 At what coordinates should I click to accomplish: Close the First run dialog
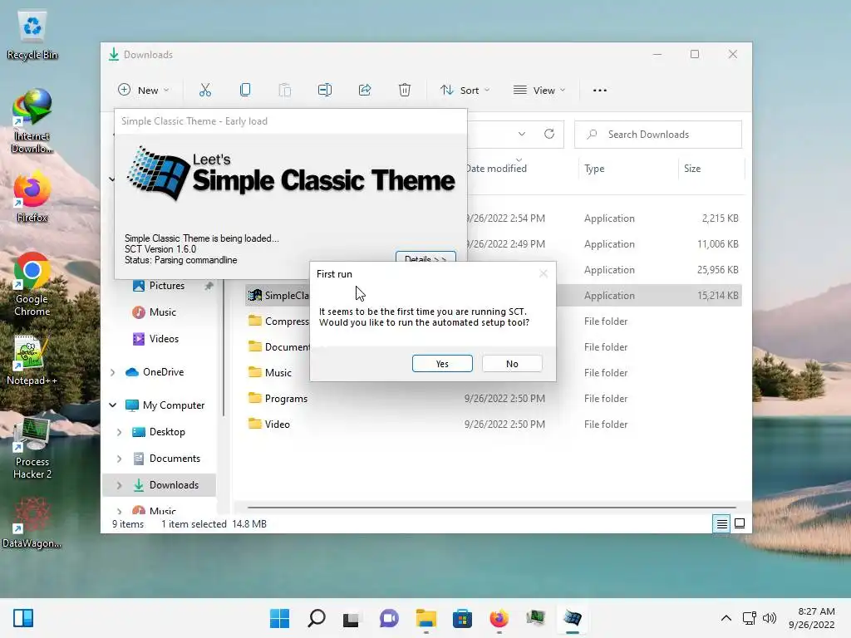[x=544, y=274]
